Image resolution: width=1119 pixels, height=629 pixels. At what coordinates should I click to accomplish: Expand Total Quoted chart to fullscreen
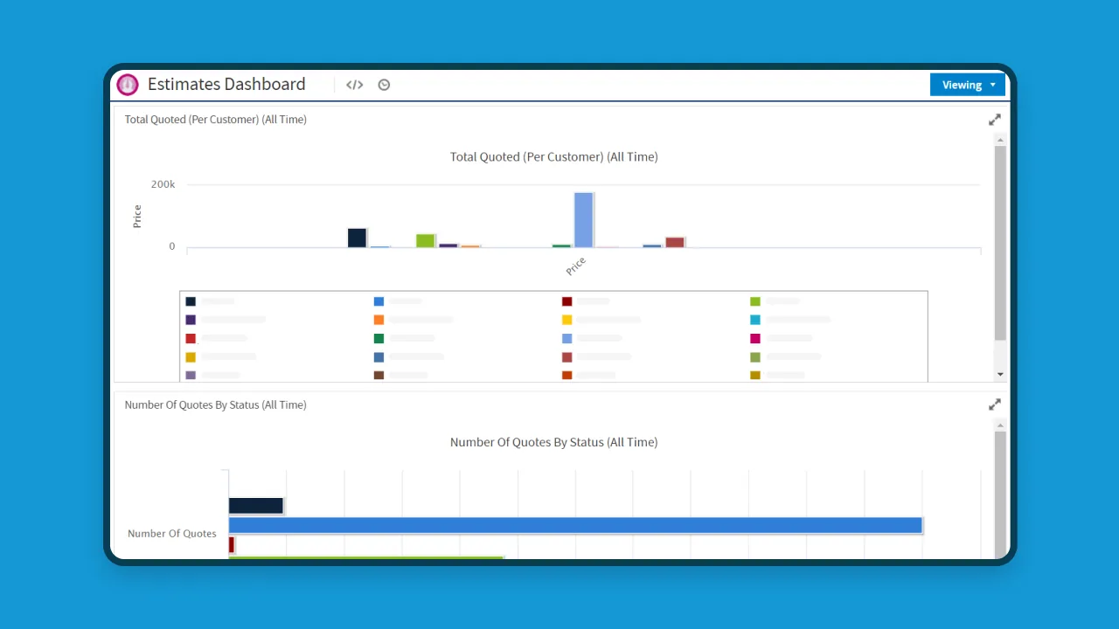pos(995,120)
